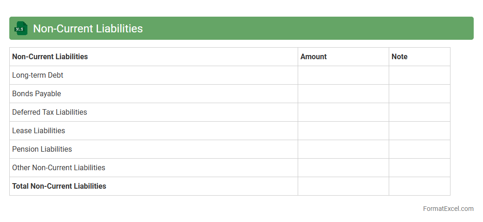Select the Amount column header
This screenshot has width=483, height=222.
[x=313, y=57]
